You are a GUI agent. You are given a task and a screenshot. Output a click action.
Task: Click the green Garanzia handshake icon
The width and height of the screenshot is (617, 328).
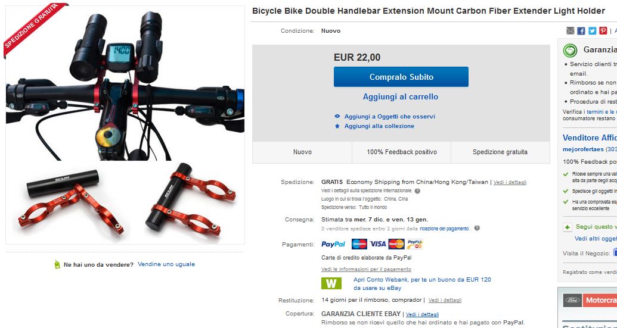click(570, 50)
